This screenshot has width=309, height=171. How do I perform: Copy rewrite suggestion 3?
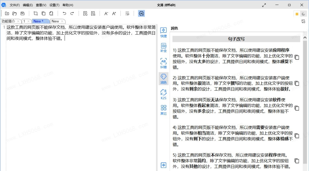[297, 108]
